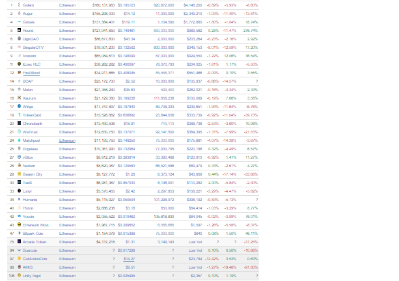
Task: Open the Arcade Token name link
Action: pyautogui.click(x=34, y=242)
